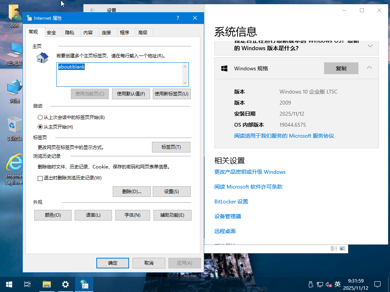390x292 pixels.
Task: Open Task View on the taskbar
Action: tap(27, 284)
